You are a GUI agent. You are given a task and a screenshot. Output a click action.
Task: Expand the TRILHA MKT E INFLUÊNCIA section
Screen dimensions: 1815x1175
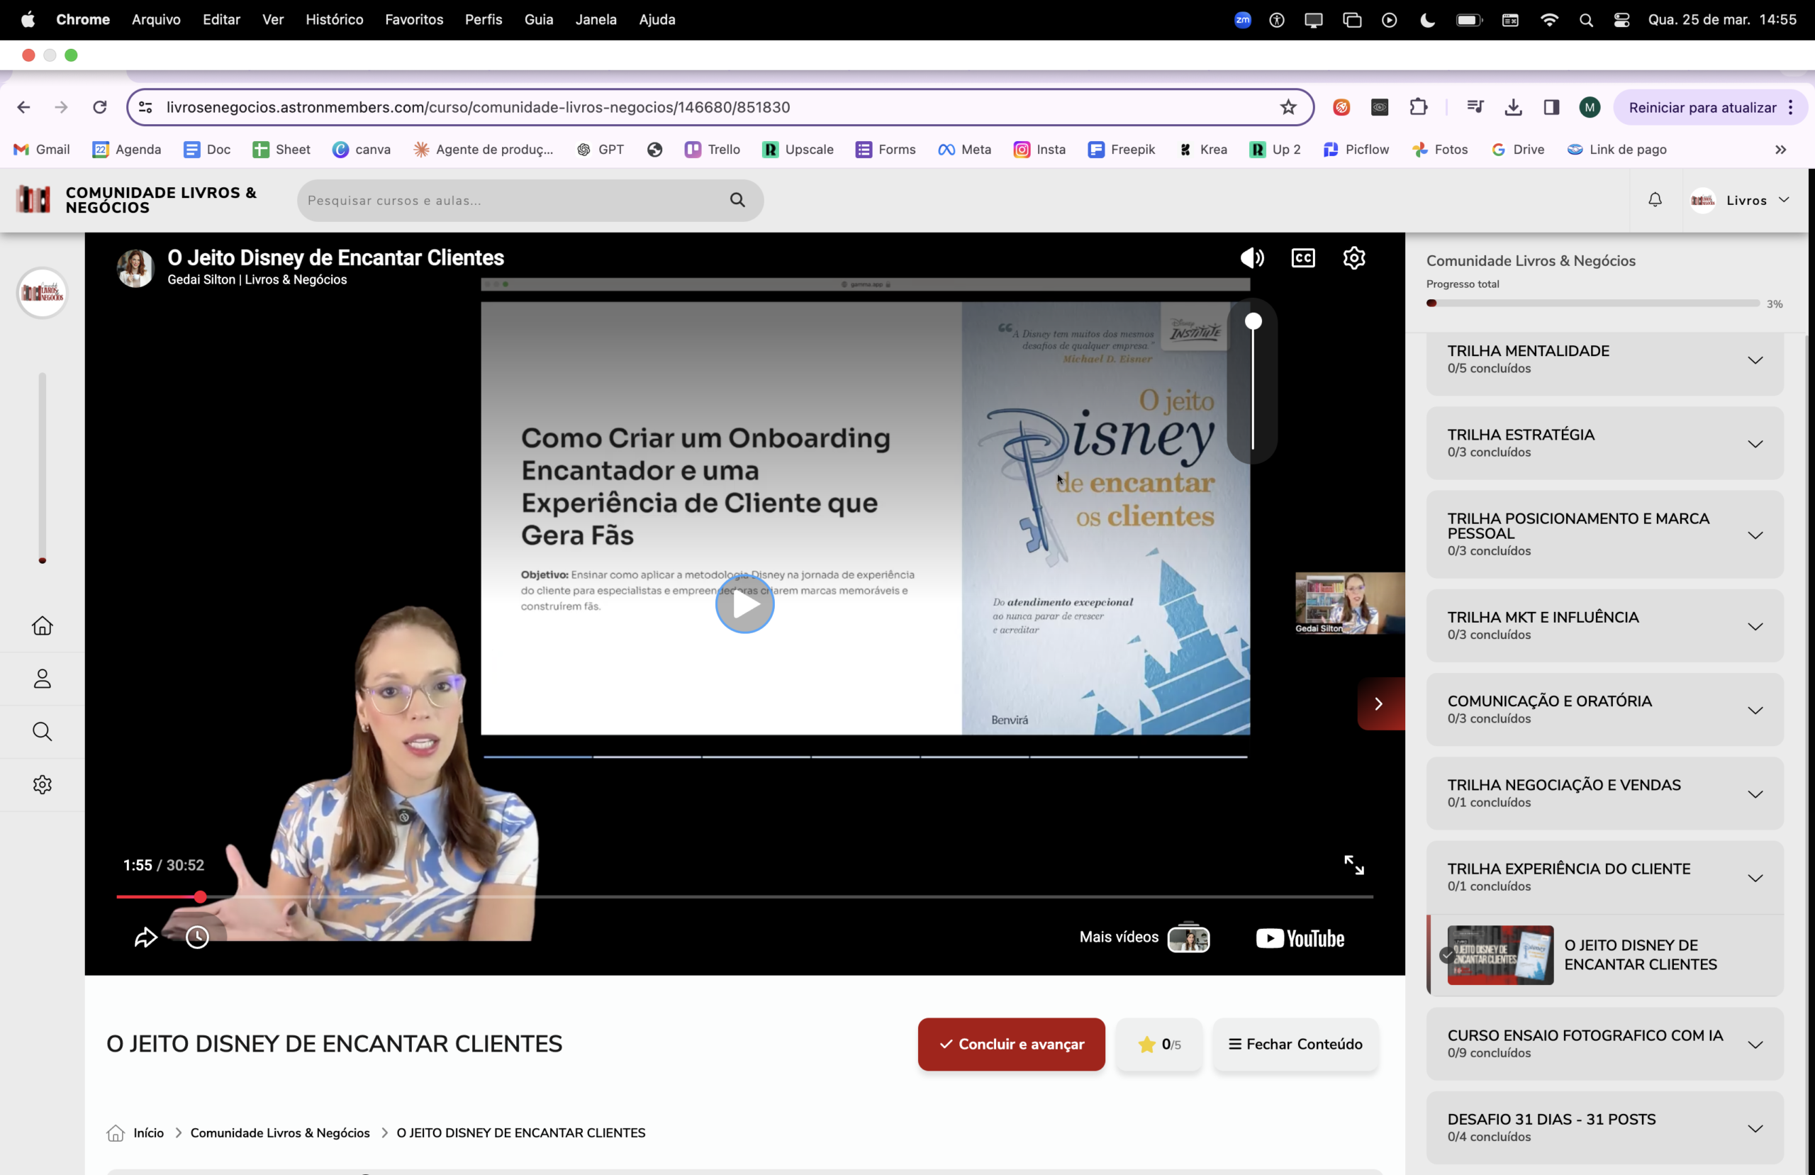click(x=1604, y=625)
